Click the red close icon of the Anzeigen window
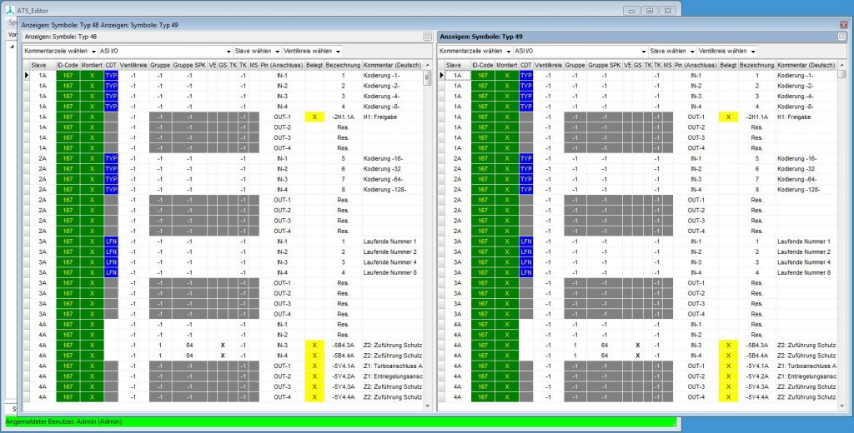The image size is (854, 433). tap(842, 25)
